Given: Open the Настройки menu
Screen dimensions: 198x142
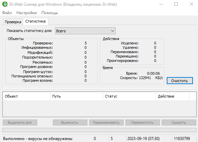Looking at the screenshot, I should (27, 13).
